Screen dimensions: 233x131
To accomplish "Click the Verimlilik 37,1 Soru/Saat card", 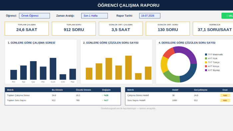I will click(213, 29).
